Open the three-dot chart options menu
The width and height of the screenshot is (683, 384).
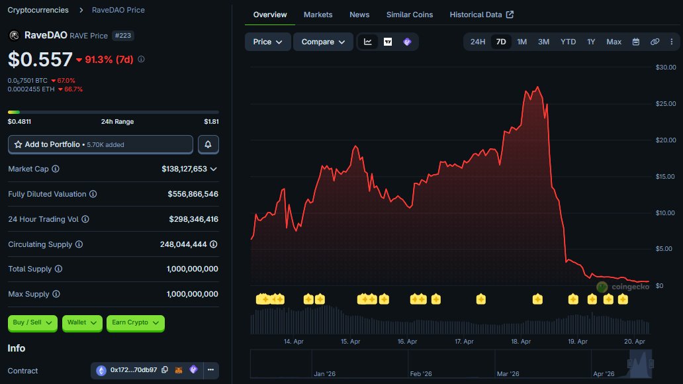pos(672,41)
